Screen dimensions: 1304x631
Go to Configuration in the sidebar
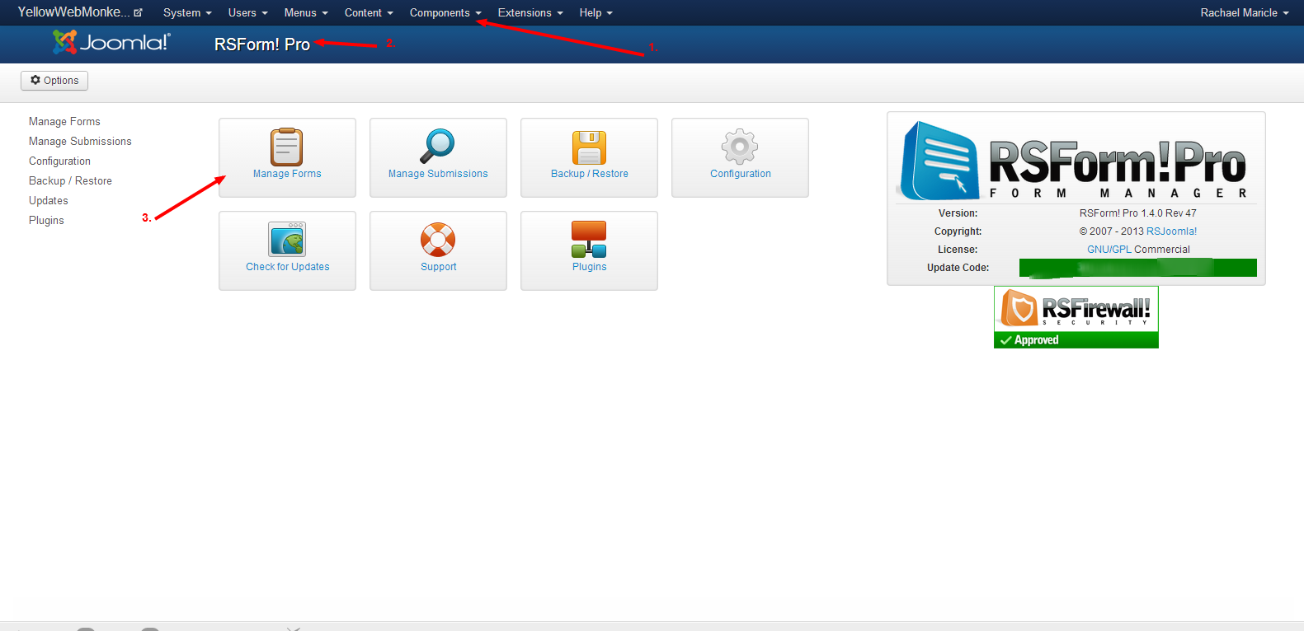(59, 161)
